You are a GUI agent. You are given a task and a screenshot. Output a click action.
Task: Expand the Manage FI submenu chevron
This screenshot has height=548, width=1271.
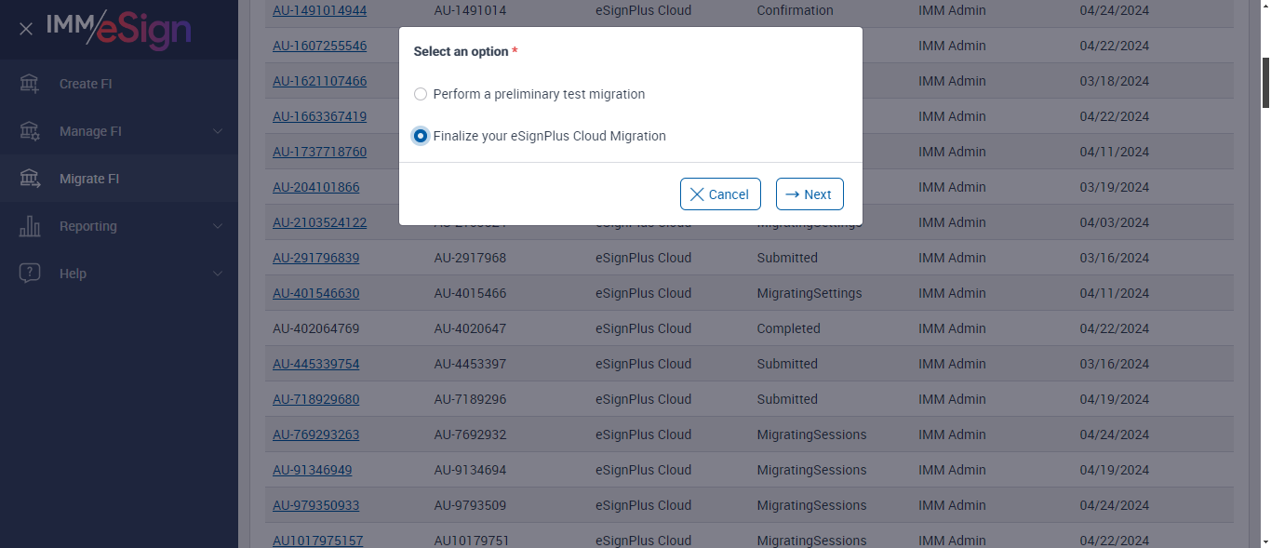218,131
